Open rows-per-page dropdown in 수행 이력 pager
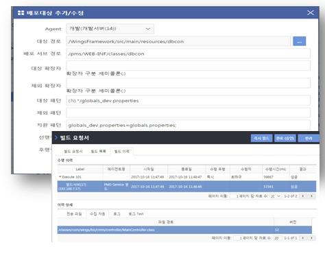Viewport: 325px width, 258px height. [x=276, y=196]
